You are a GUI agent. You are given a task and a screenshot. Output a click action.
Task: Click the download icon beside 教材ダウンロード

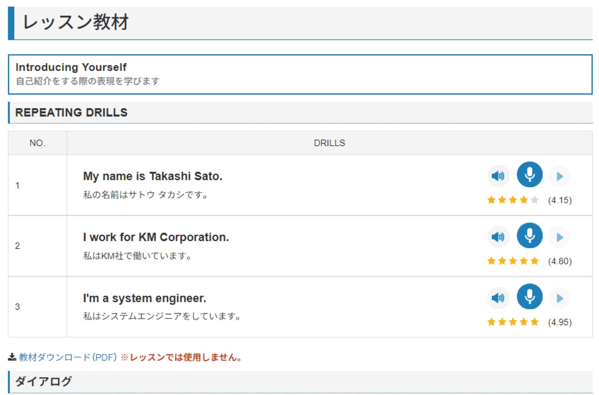click(12, 357)
